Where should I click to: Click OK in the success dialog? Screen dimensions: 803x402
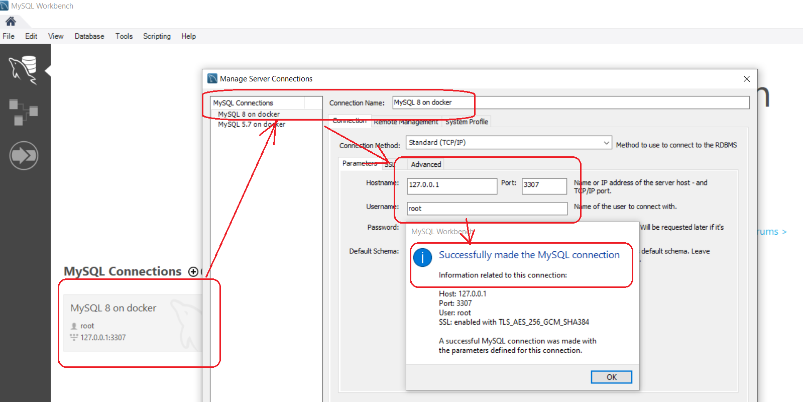(611, 377)
